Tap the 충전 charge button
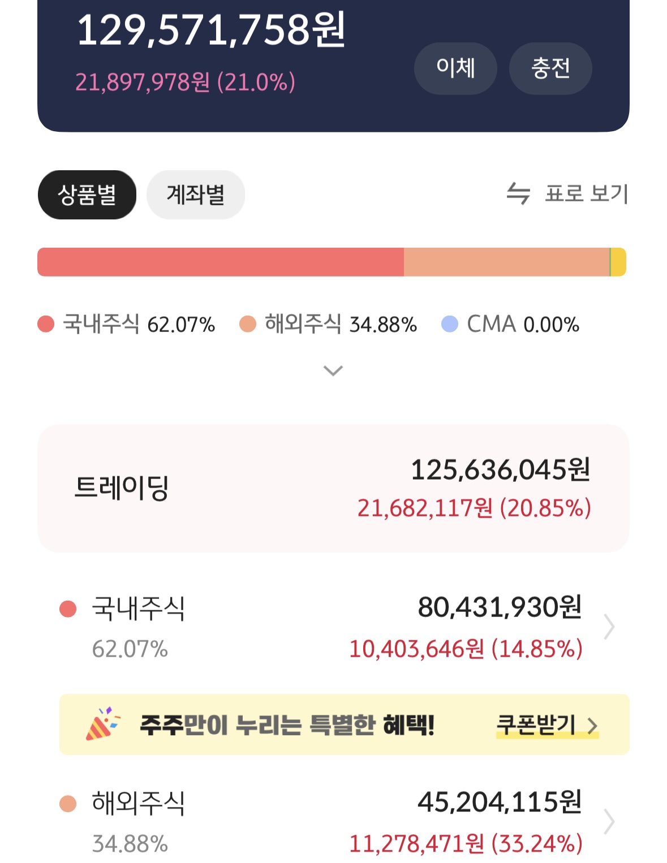The height and width of the screenshot is (863, 667). 550,68
